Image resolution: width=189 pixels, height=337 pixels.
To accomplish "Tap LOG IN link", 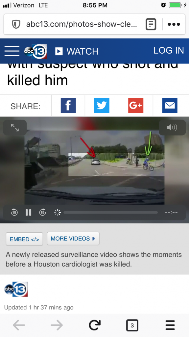I will [169, 50].
